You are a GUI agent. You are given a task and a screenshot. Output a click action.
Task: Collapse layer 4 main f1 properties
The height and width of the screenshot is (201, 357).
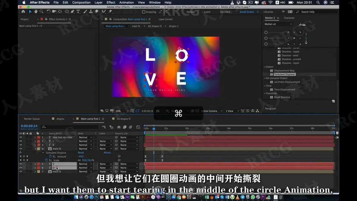(35, 149)
